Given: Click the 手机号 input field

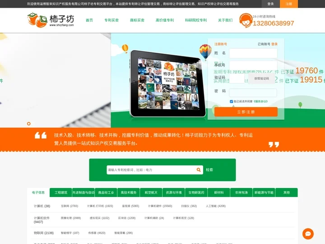Looking at the screenshot, I should tap(253, 65).
